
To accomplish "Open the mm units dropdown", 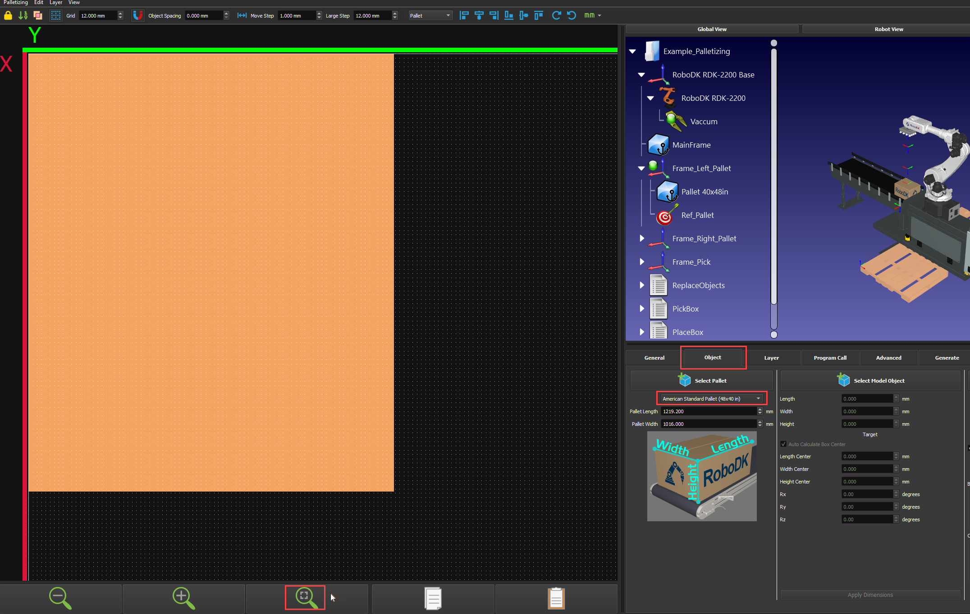I will [593, 16].
